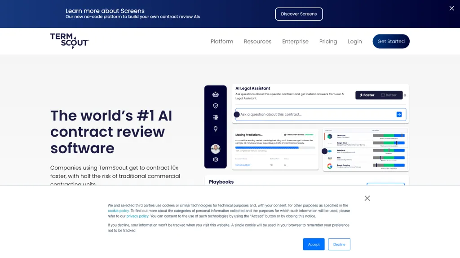Click the Salesforce logo in contract list
Screen dimensions: 460x258
pyautogui.click(x=330, y=151)
